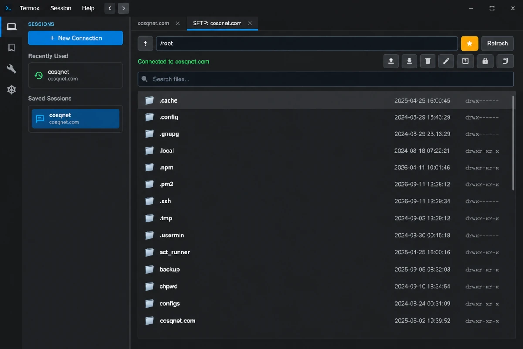The width and height of the screenshot is (523, 349).
Task: Go back with the left chevron button
Action: 110,8
